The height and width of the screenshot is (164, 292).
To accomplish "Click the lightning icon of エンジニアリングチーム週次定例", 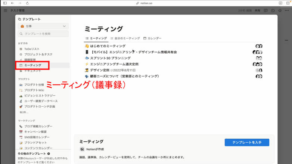I will point(87,64).
